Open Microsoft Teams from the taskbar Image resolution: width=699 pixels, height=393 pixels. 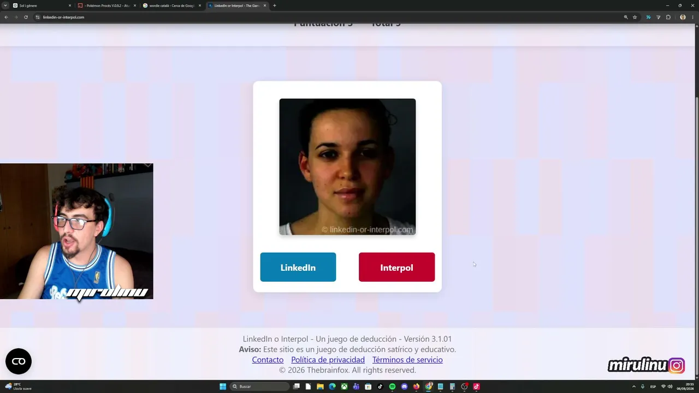356,386
